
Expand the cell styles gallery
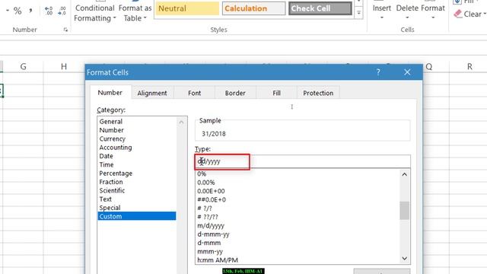[x=358, y=14]
